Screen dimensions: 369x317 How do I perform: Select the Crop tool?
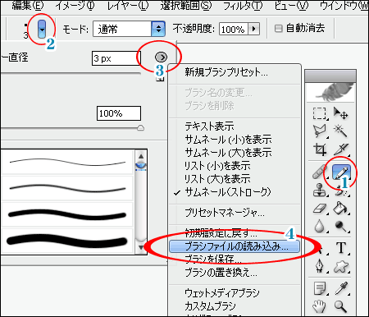pos(320,149)
